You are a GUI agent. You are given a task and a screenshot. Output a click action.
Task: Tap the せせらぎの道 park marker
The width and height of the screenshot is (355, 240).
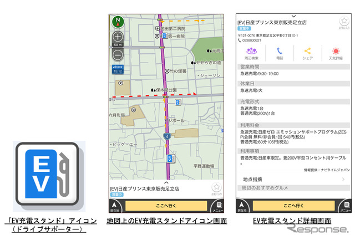pyautogui.click(x=193, y=63)
